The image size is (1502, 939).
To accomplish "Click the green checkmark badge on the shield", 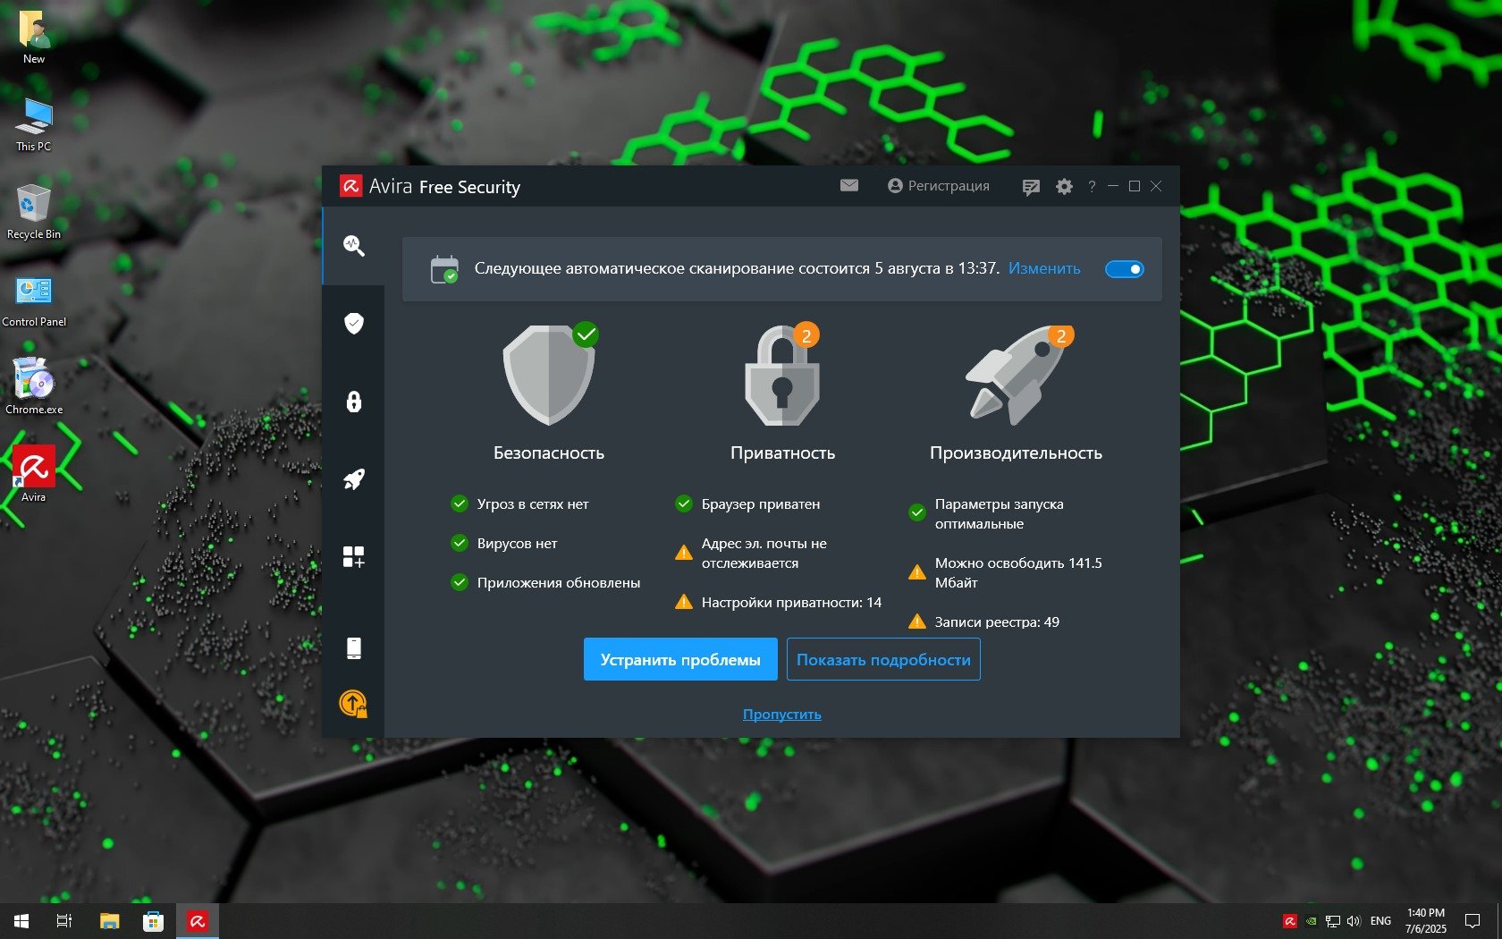I will pyautogui.click(x=586, y=334).
